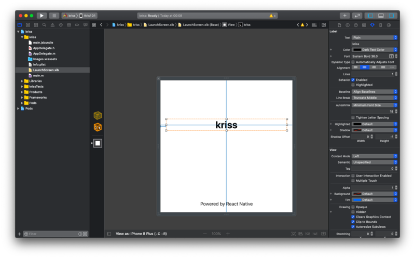Enable User Interaction Enabled checkbox
415x258 pixels.
[353, 176]
